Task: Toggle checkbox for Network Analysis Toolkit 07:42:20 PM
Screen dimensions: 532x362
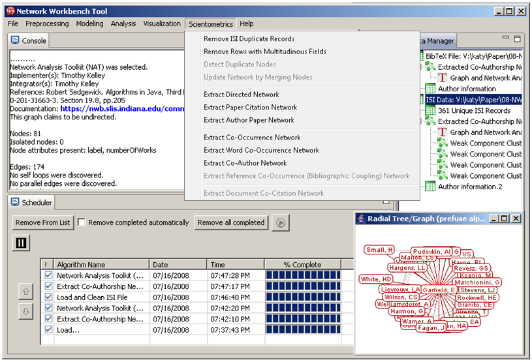Action: (48, 308)
